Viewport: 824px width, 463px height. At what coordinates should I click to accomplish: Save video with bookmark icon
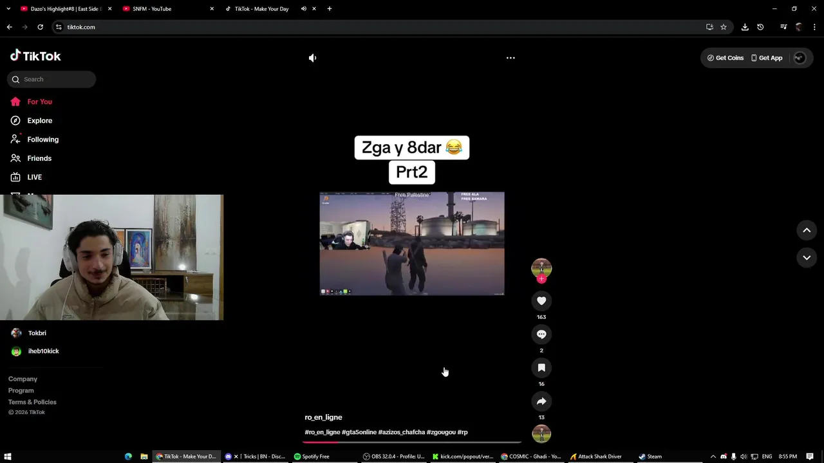point(541,368)
